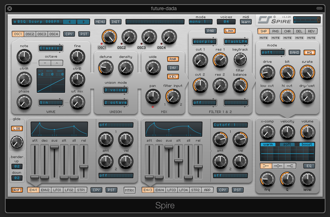Viewport: 330px width, 217px height.
Task: Click the EQ button
Action: pos(309,166)
